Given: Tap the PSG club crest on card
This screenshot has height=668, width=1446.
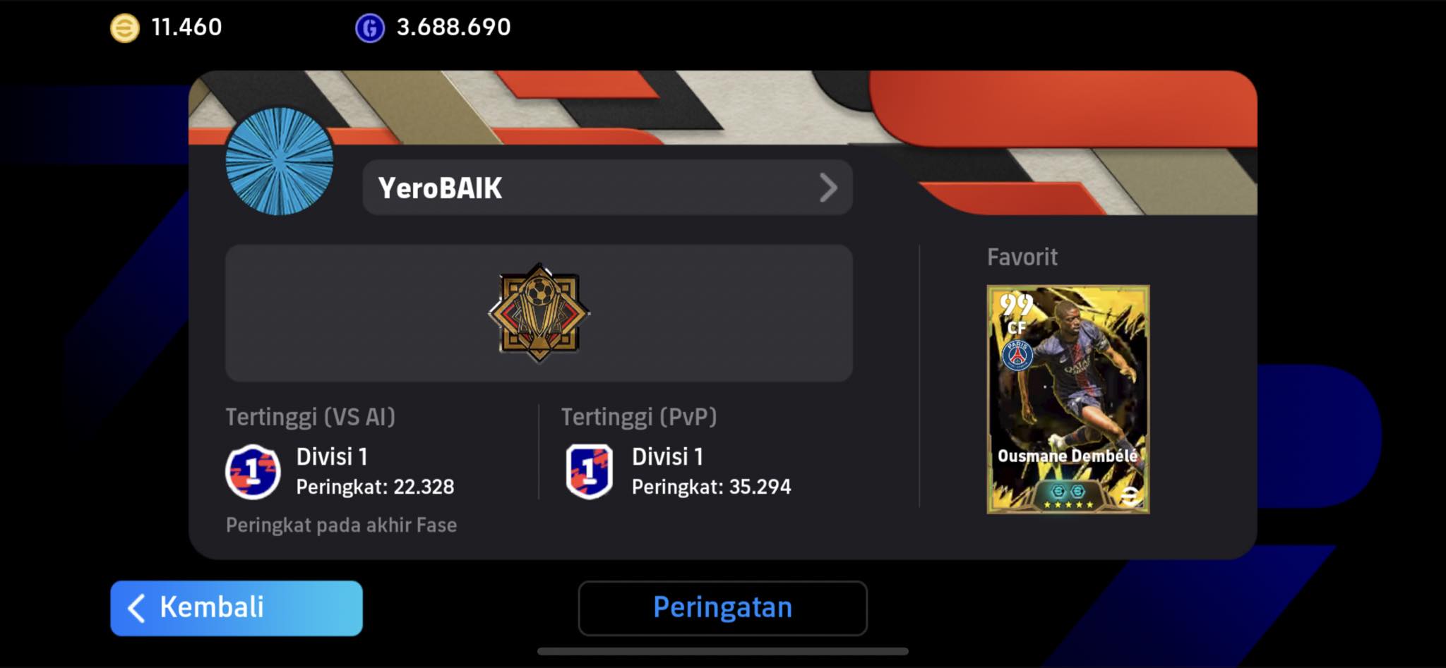Looking at the screenshot, I should click(1017, 356).
